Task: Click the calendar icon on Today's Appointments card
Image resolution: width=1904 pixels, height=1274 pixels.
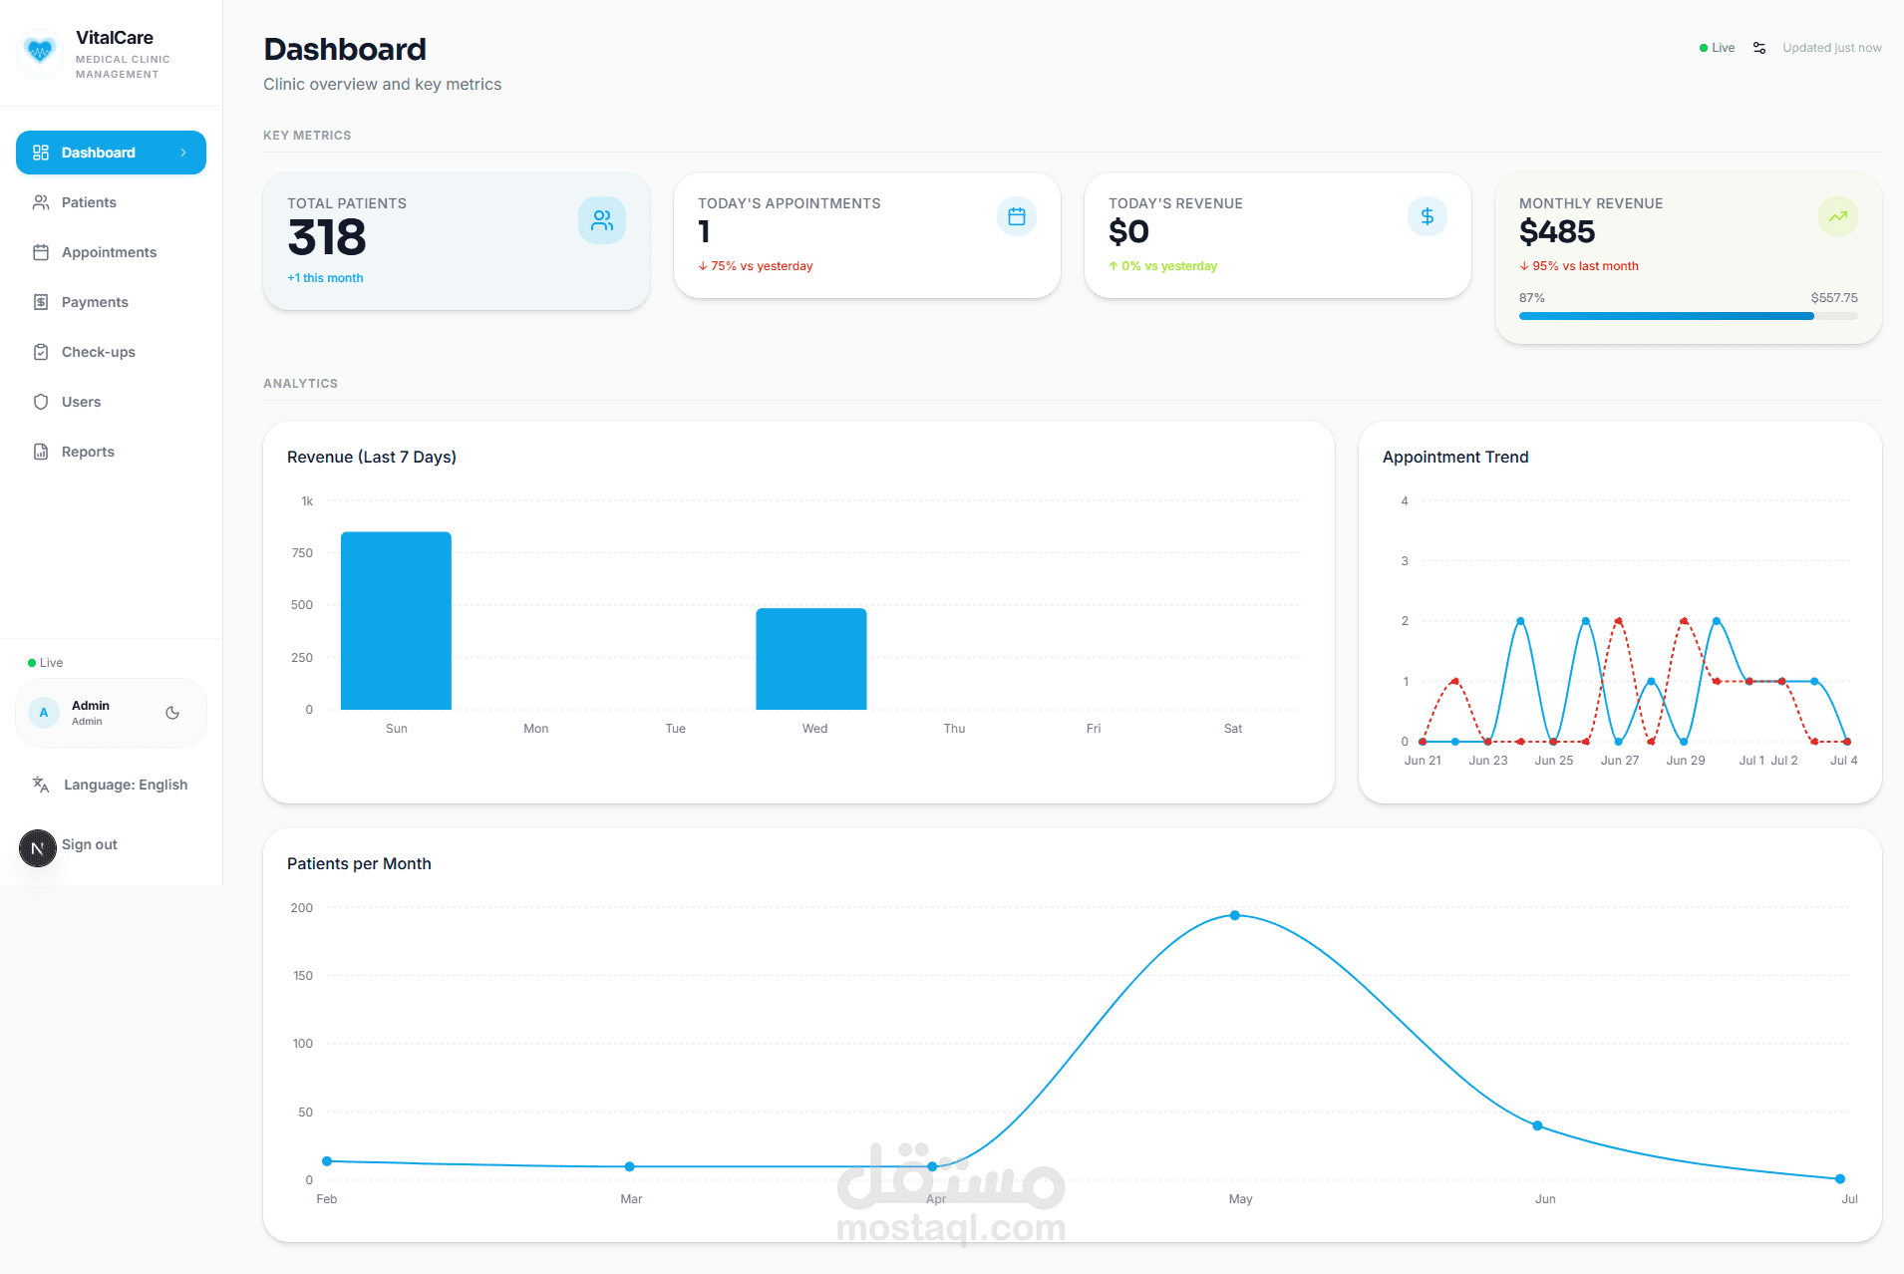Action: point(1017,216)
